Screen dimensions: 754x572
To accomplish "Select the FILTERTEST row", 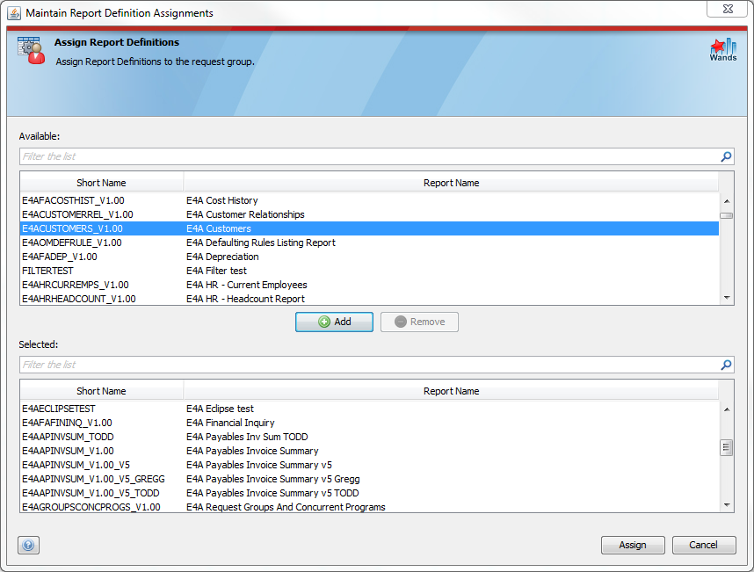I will (369, 271).
